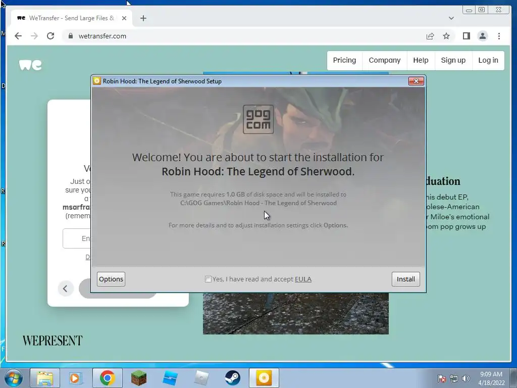Open network tray icon
The height and width of the screenshot is (388, 517).
454,378
